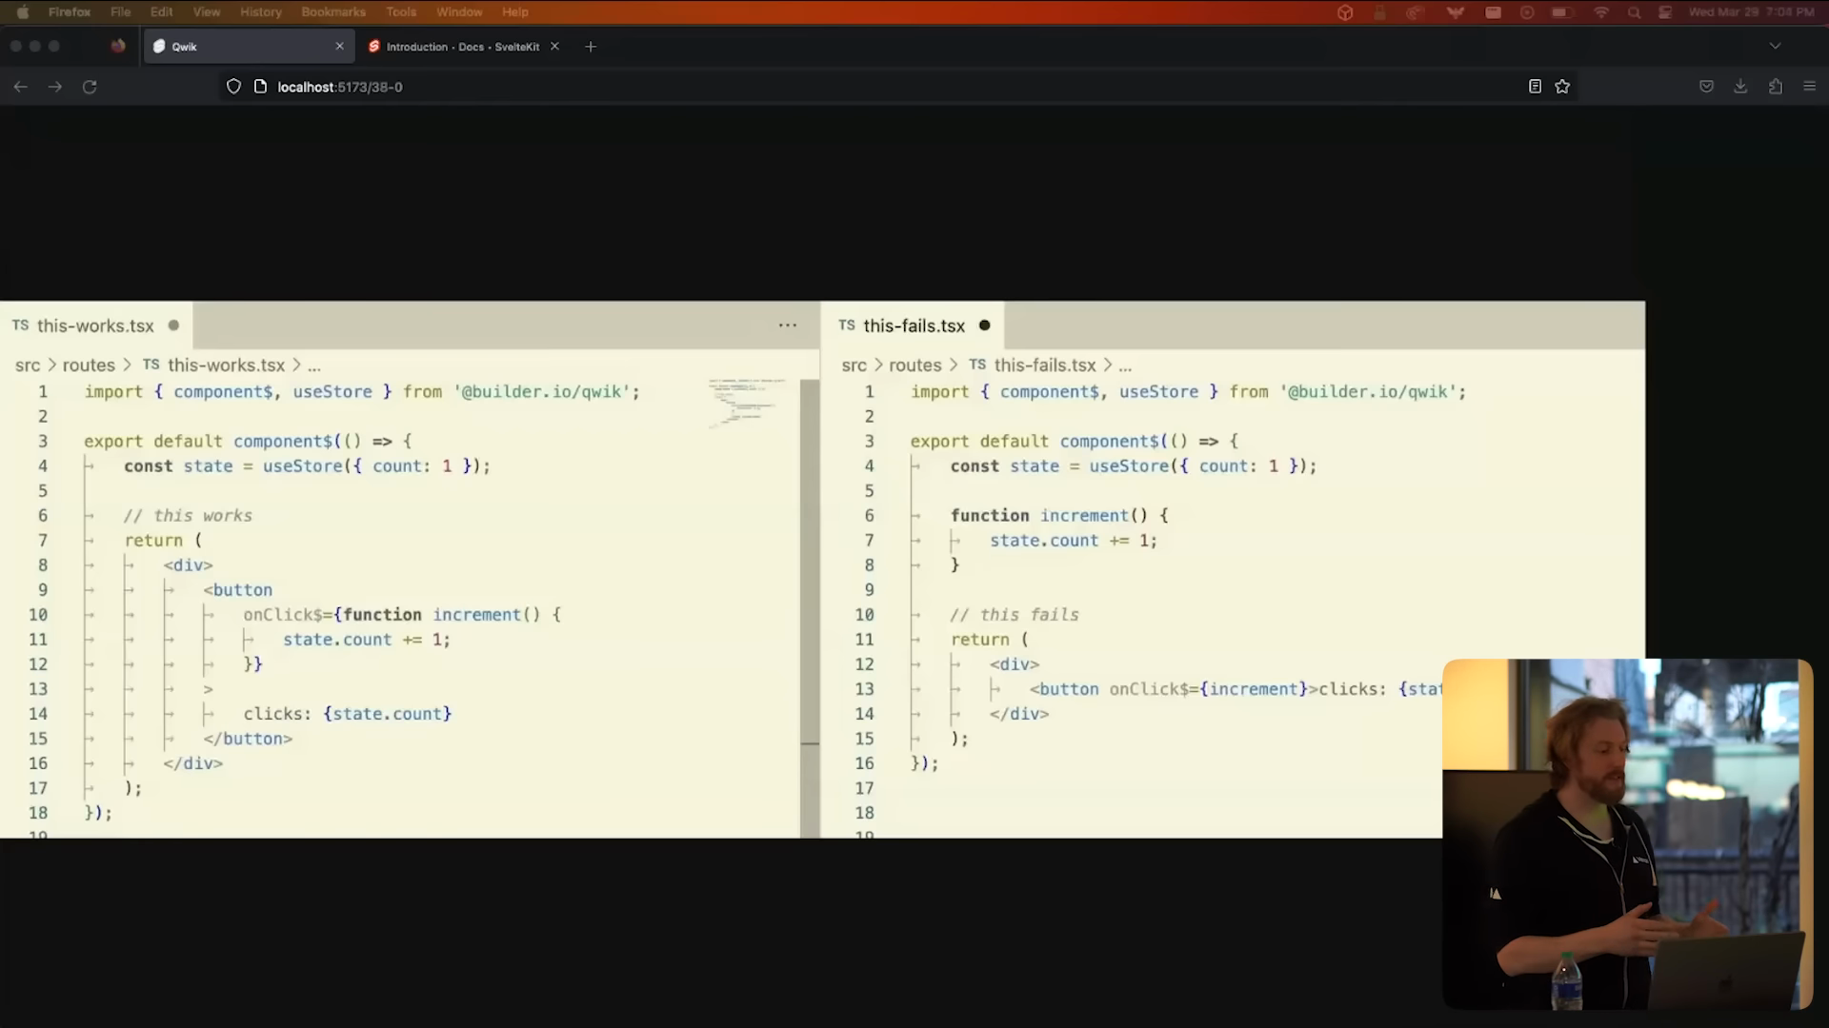Open Firefox application menu hamburger icon
This screenshot has height=1028, width=1829.
pos(1810,87)
